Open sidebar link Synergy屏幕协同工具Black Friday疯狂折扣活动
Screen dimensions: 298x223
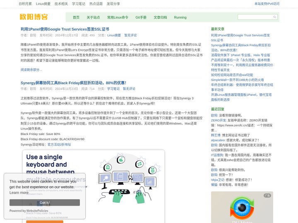point(241,47)
